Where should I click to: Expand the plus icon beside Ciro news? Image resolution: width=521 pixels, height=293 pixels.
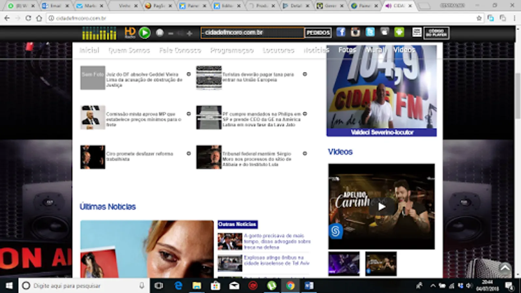pos(189,154)
